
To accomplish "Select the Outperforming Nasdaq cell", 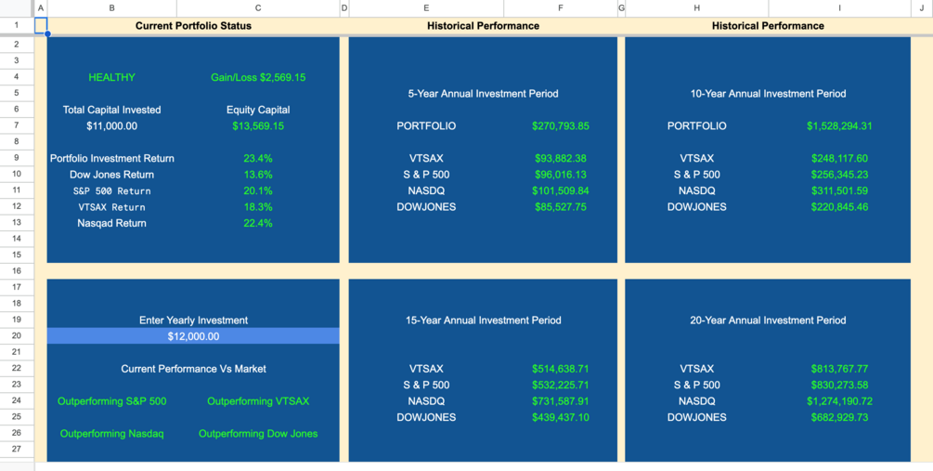I will pos(111,434).
